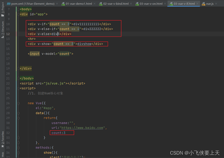Image resolution: width=224 pixels, height=158 pixels.
Task: Open the 02-vue-v-bind.html tab
Action: (116, 4)
